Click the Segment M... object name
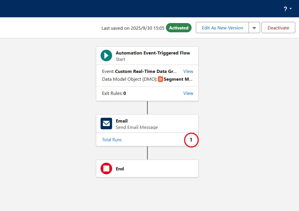 [x=178, y=79]
